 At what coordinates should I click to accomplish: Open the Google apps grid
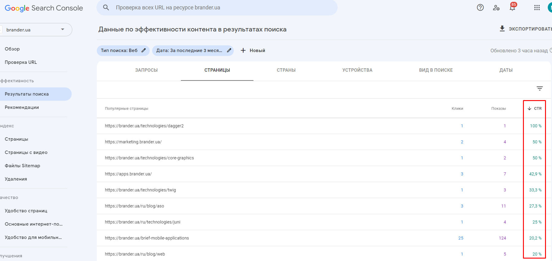(x=537, y=8)
